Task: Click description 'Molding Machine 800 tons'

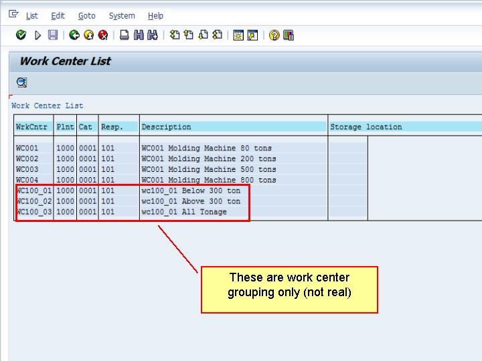Action: [222, 180]
